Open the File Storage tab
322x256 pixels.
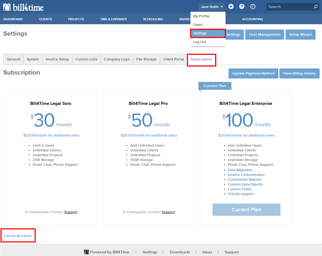point(146,59)
